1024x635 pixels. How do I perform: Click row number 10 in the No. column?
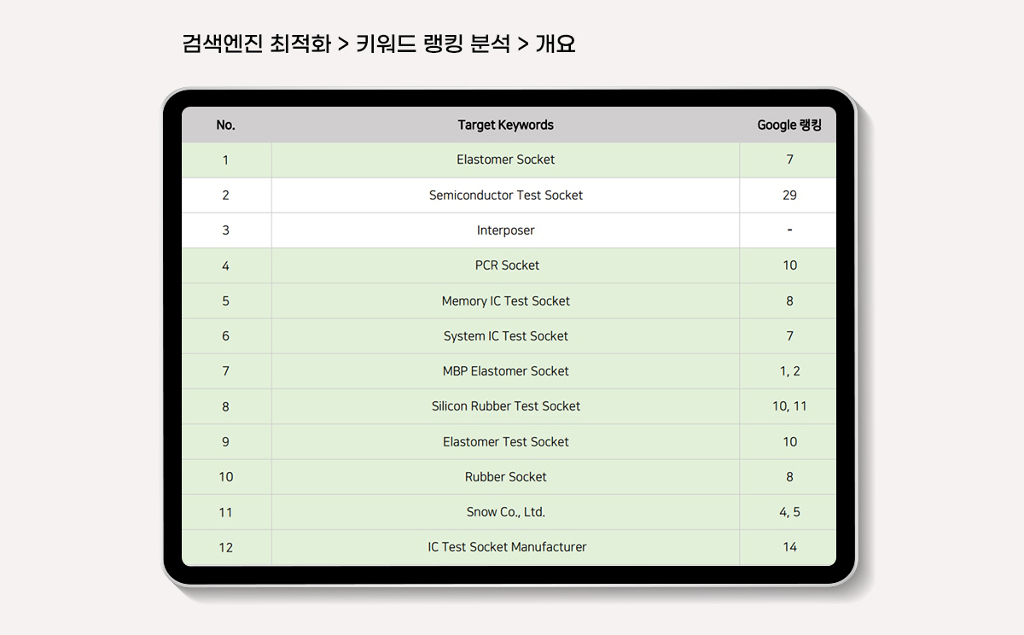point(225,477)
